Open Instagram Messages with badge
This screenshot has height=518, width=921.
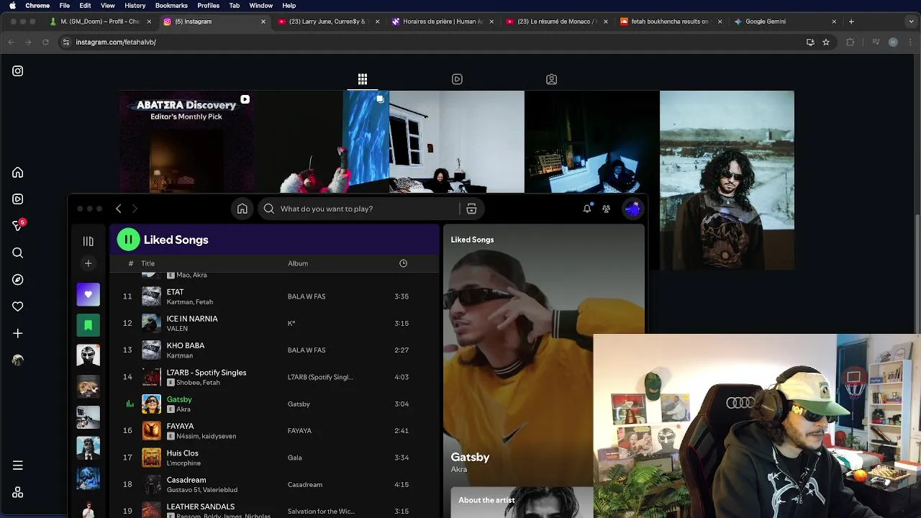18,226
